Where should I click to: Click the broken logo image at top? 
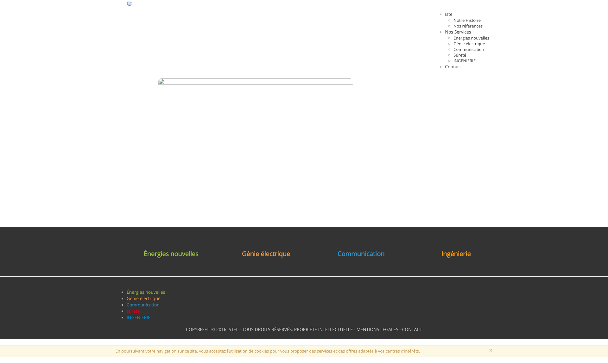click(x=130, y=3)
